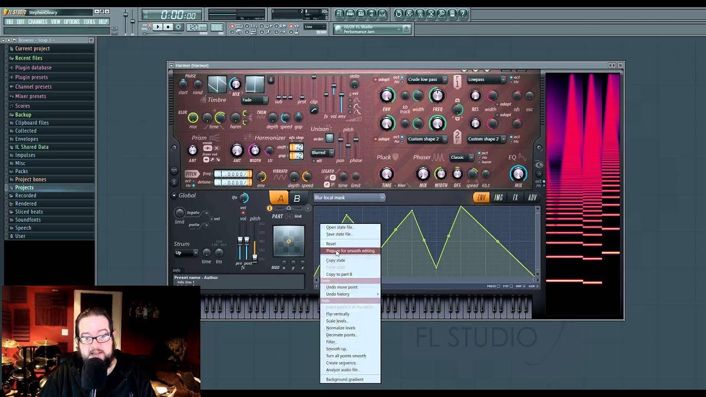Open Filter 2 left Custom shape 2 dropdown
The image size is (706, 397).
click(x=427, y=139)
